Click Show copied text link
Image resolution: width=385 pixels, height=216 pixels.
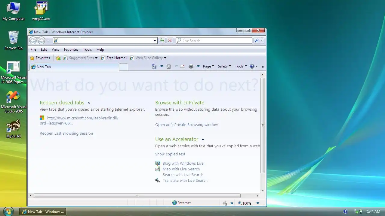coord(170,154)
